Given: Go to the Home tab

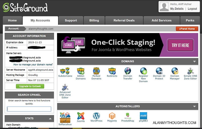Looking at the screenshot, I should (x=12, y=20).
